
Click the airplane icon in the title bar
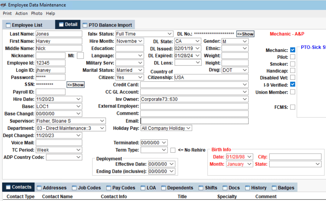(x=4, y=5)
